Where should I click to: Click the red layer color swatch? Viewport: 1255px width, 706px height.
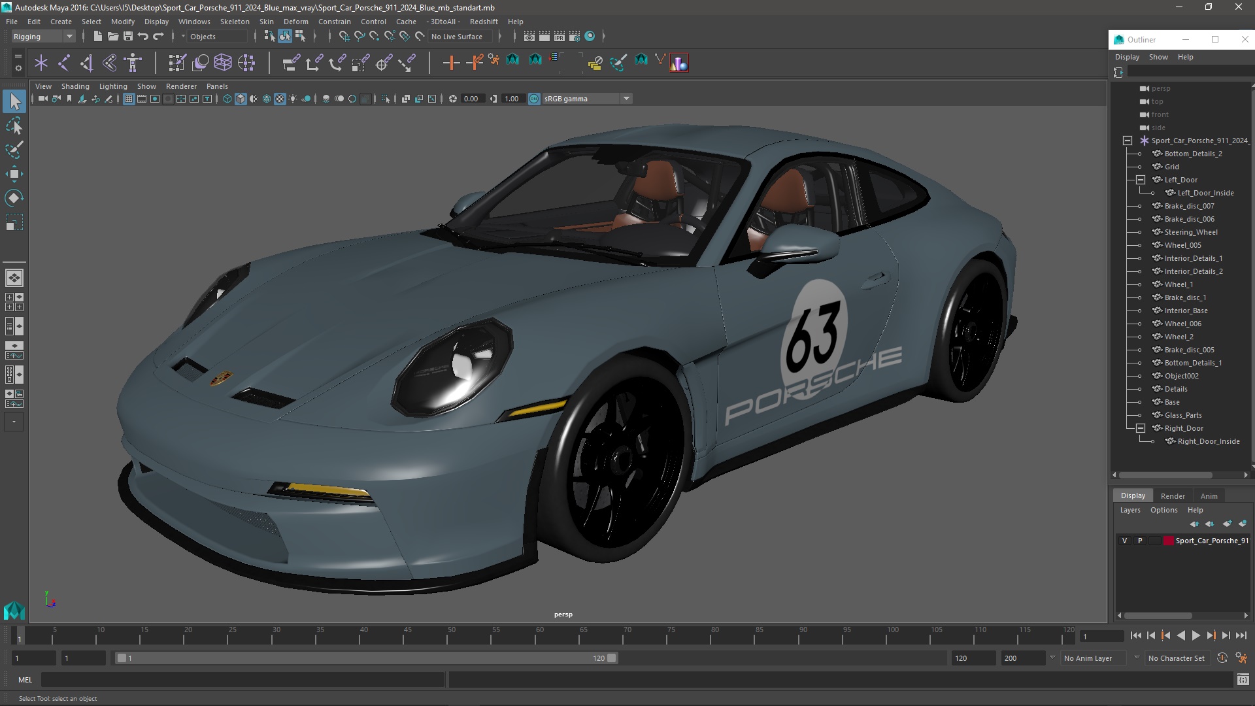[1168, 541]
